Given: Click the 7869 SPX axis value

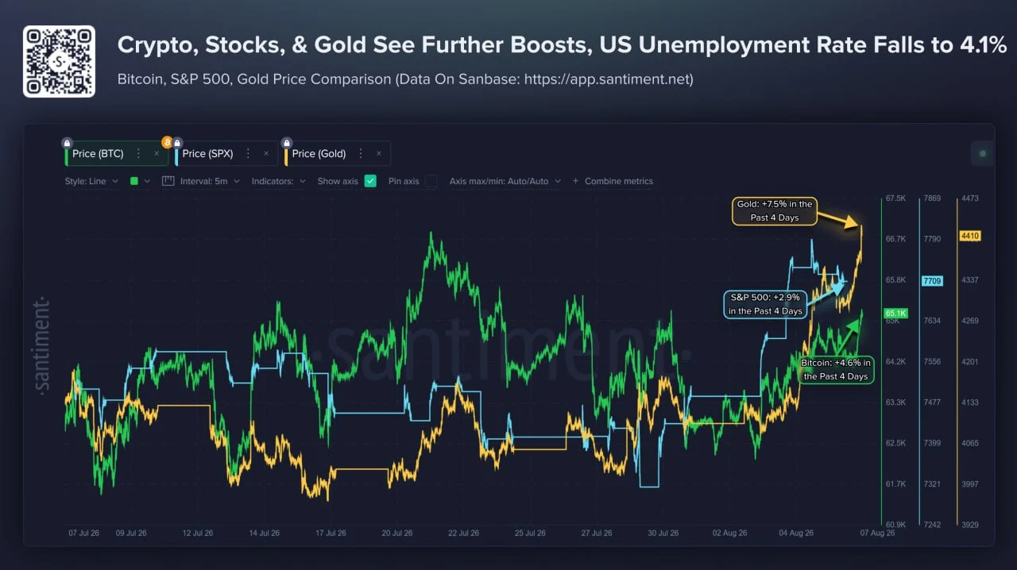Looking at the screenshot, I should [930, 198].
